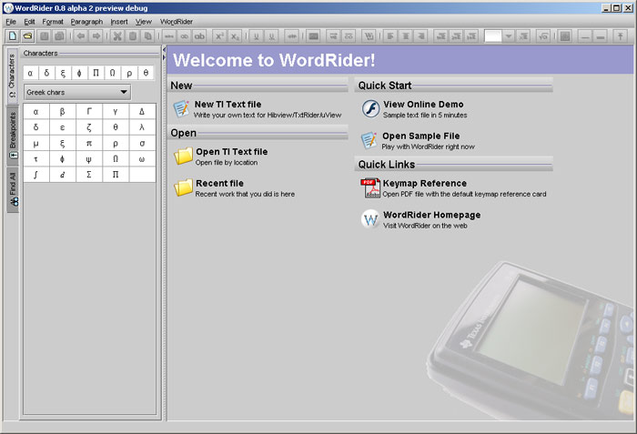Click the single-disk Save toolbar icon
Viewport: 637px width, 434px height.
click(44, 36)
